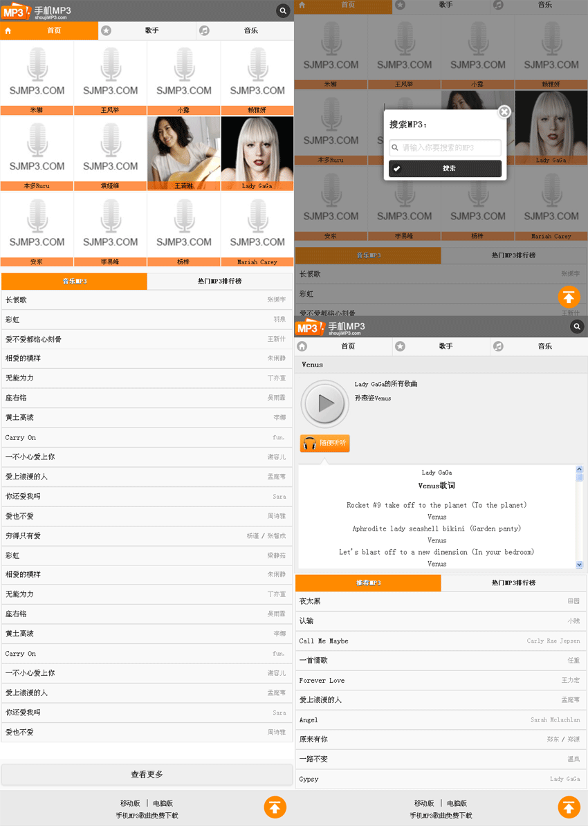
Task: Click the music note icon beside 音乐 on the home page
Action: (204, 30)
